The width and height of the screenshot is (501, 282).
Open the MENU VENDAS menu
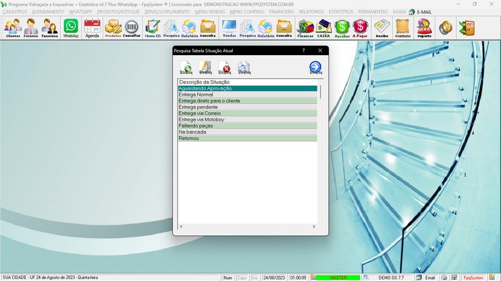click(x=210, y=12)
